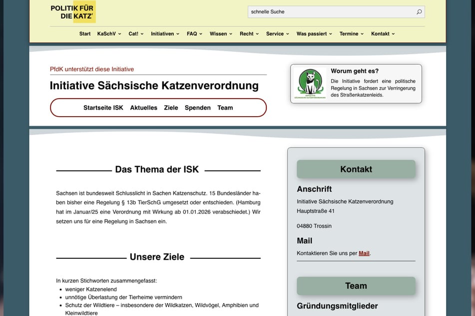Click the search magnifier icon
The width and height of the screenshot is (475, 316).
(419, 12)
